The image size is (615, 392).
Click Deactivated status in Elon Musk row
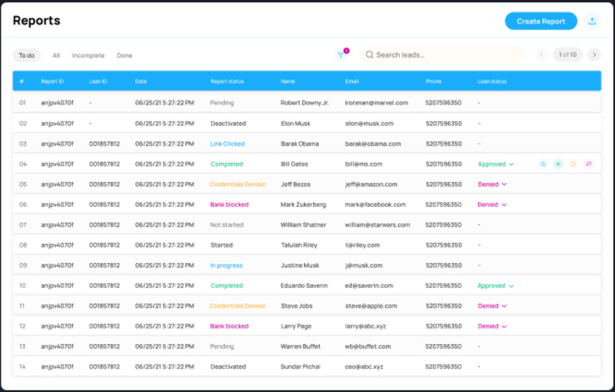click(228, 124)
